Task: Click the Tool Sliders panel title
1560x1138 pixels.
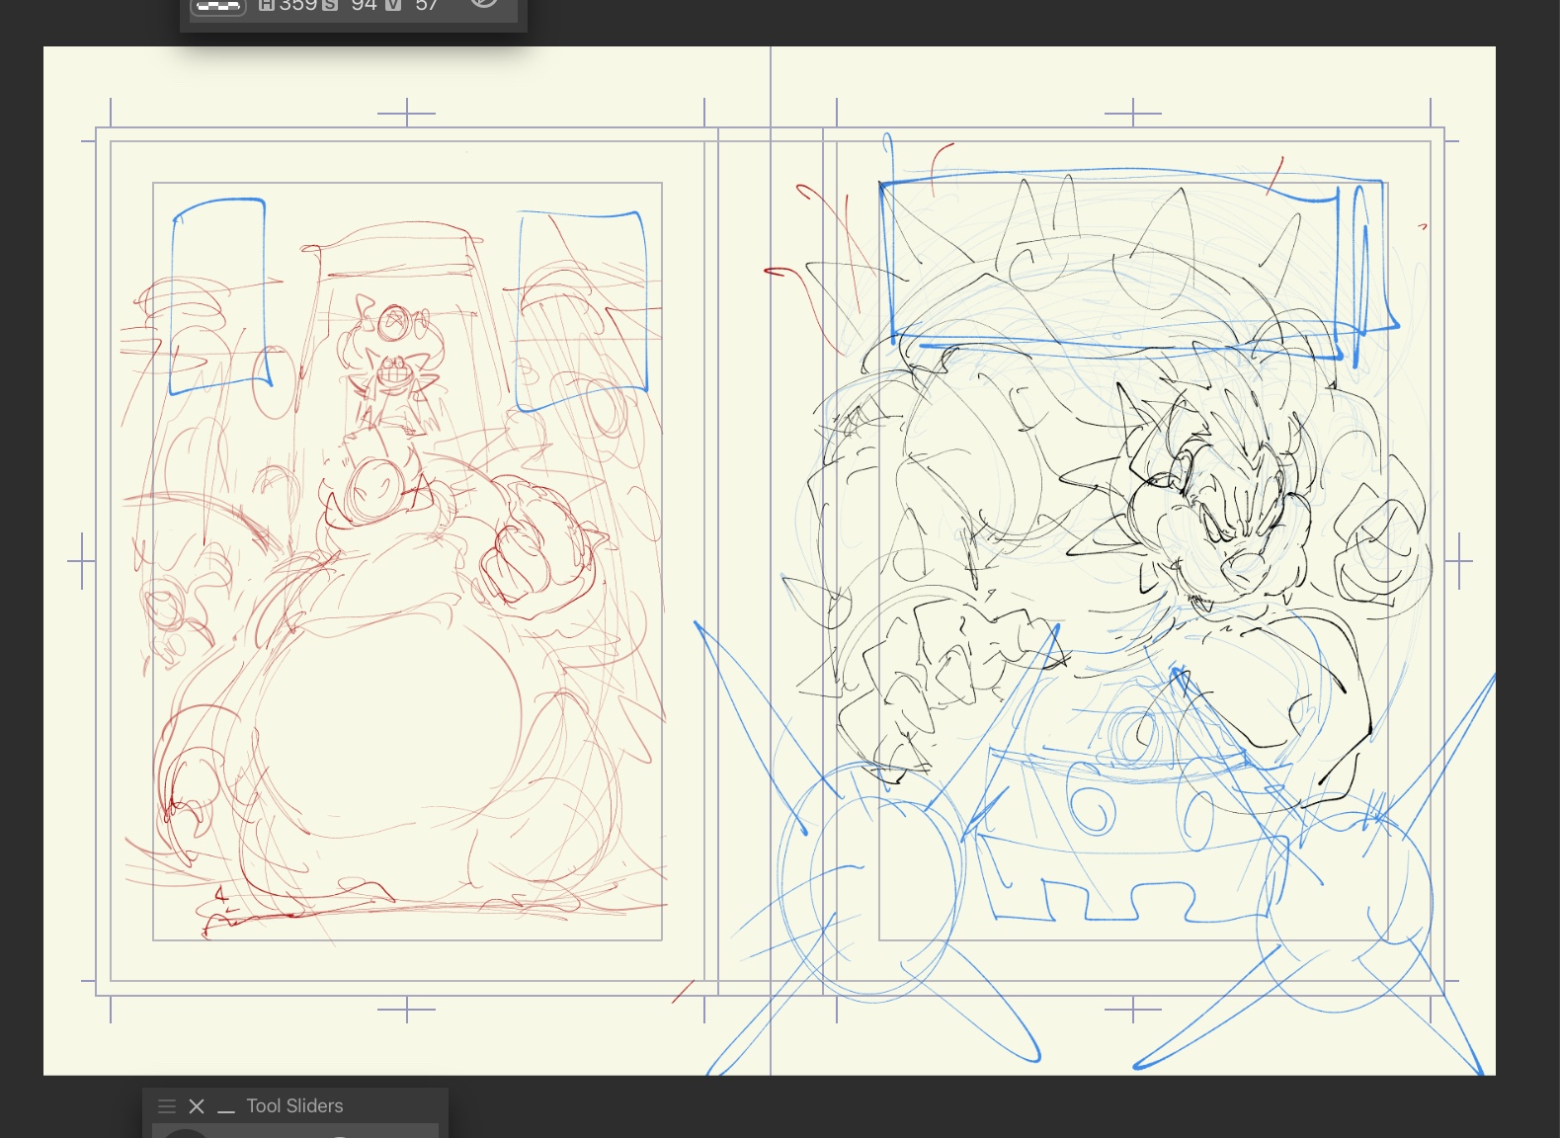Action: pos(294,1106)
